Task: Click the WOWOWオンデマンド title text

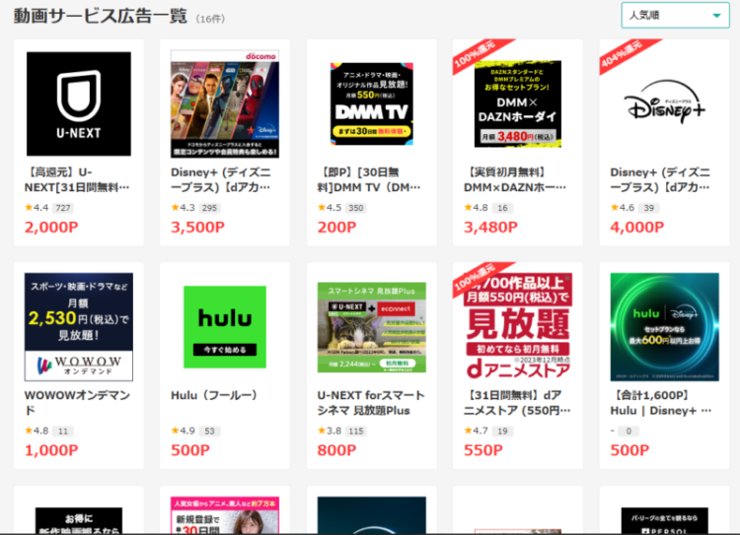Action: 77,403
